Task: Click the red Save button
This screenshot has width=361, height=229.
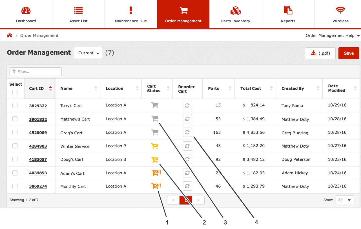Action: point(349,53)
